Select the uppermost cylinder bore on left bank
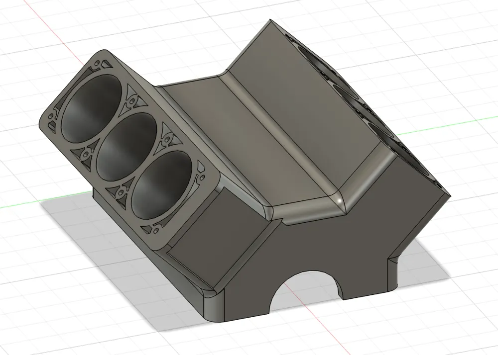The width and height of the screenshot is (498, 355). click(x=91, y=108)
